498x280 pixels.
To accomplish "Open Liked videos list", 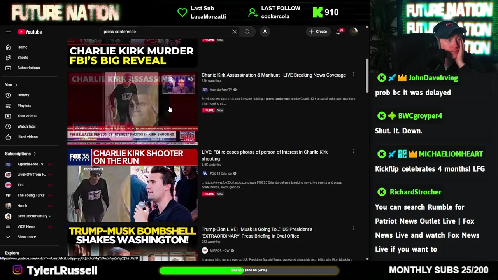I will [x=28, y=137].
